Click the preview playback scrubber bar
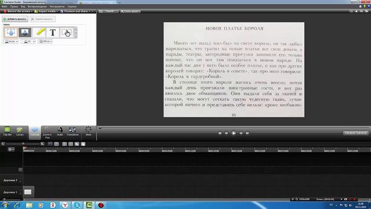 click(x=234, y=128)
